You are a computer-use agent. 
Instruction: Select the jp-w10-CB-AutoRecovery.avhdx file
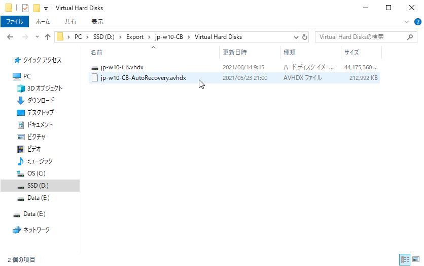(234, 77)
